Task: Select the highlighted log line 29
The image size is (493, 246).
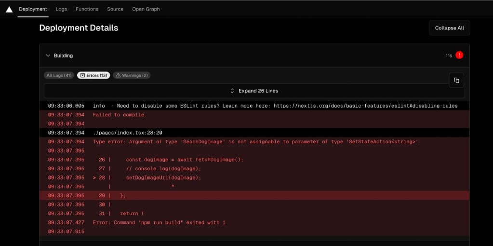Action: pyautogui.click(x=254, y=196)
